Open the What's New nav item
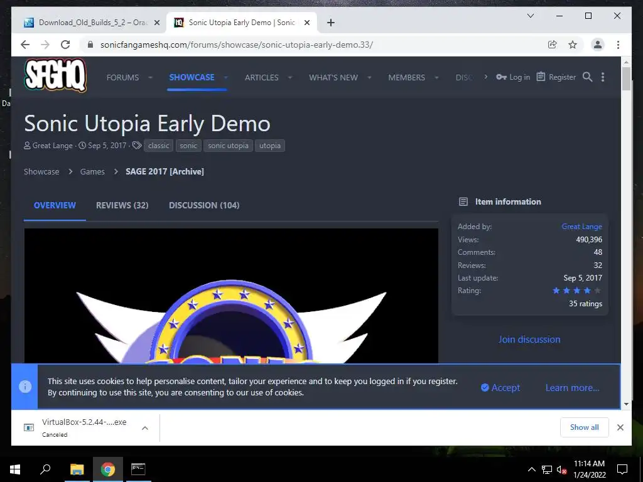 [333, 77]
